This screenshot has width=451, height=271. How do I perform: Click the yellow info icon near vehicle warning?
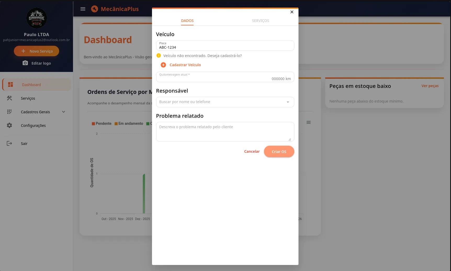(x=159, y=55)
